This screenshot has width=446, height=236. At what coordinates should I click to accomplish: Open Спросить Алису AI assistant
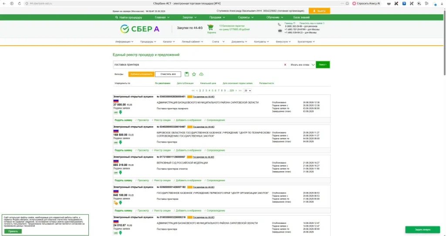pos(366,3)
